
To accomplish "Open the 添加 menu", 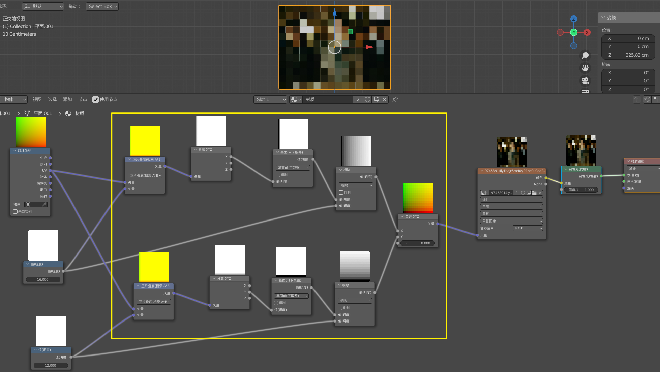I will coord(67,99).
